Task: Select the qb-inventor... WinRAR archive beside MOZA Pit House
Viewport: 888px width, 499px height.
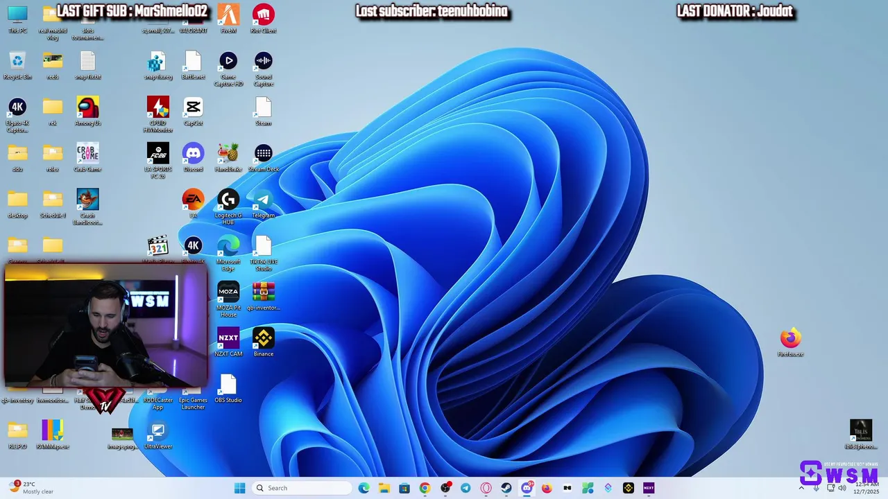Action: (x=264, y=296)
